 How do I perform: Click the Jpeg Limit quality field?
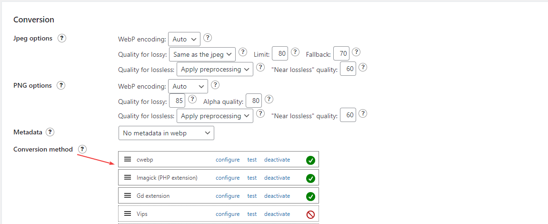(282, 54)
